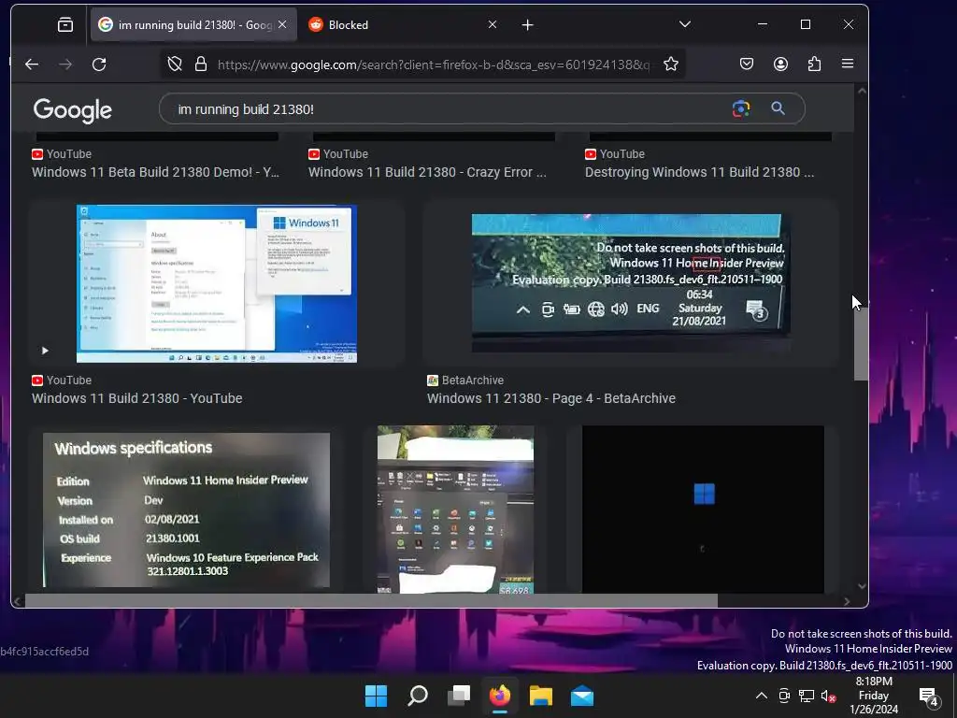The height and width of the screenshot is (718, 957).
Task: Close the Google search tab
Action: 282,24
